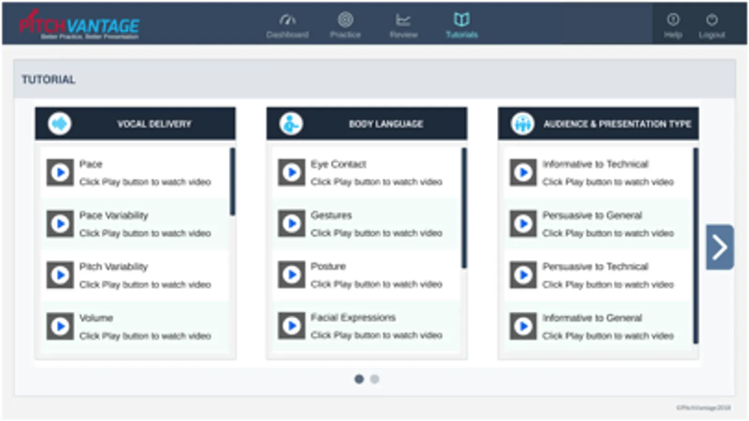Click the Persuasive to Technical title text
The image size is (749, 421).
[595, 267]
